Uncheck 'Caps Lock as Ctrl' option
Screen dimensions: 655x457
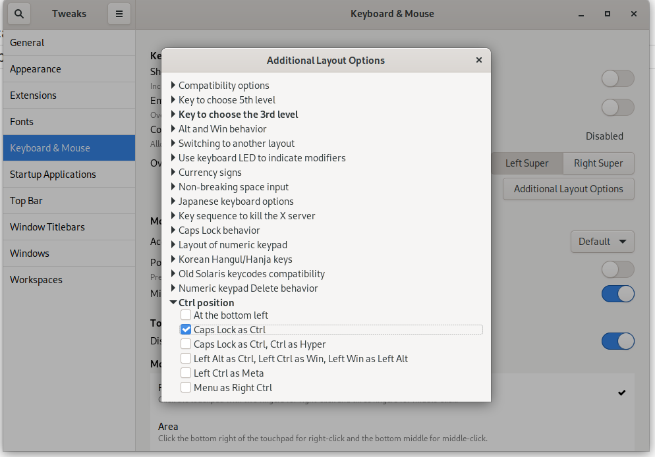pos(186,330)
